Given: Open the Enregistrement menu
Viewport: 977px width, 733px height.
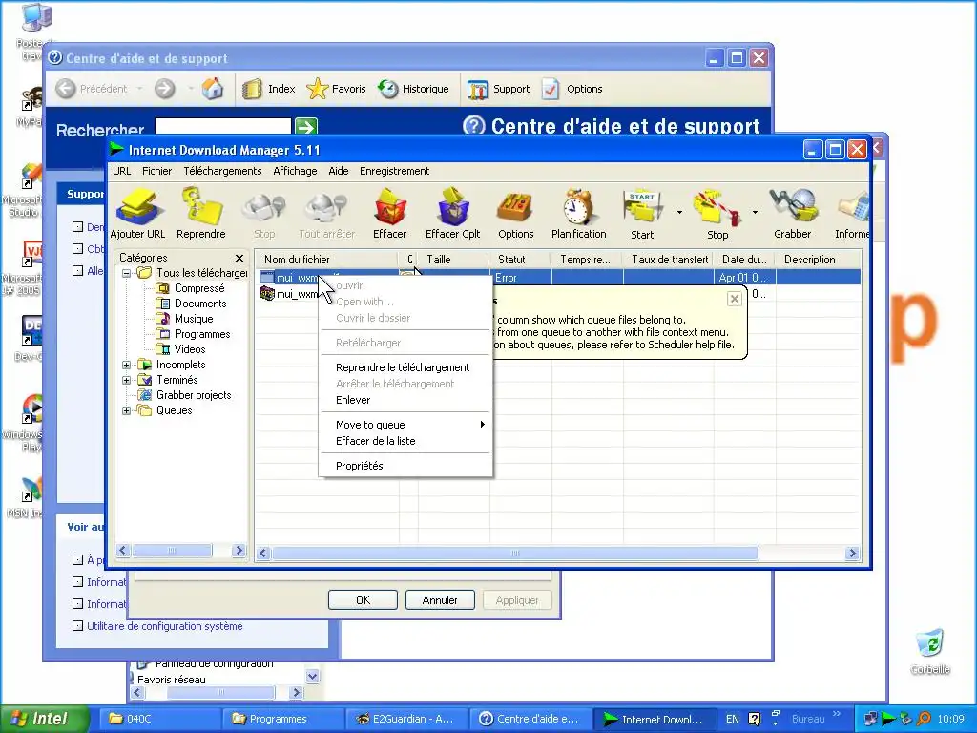Looking at the screenshot, I should point(394,171).
